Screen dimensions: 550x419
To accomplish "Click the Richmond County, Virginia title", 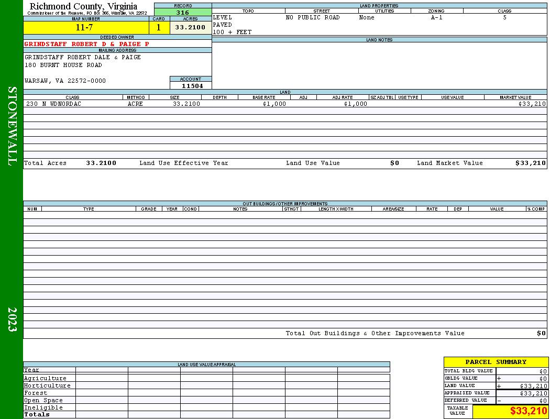I will 83,6.
